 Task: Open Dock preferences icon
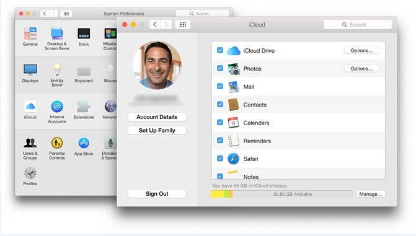tap(84, 34)
